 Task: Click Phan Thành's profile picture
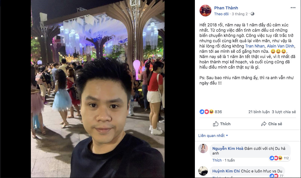(x=205, y=11)
